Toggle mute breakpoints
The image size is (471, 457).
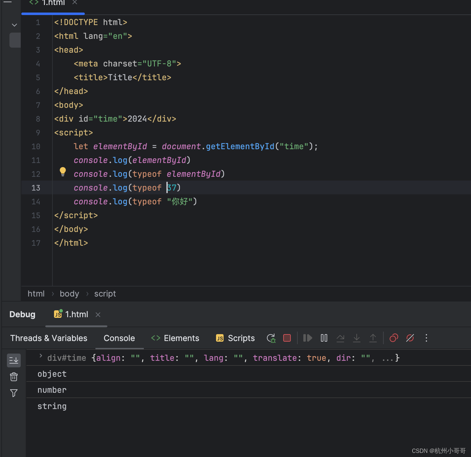(x=410, y=338)
